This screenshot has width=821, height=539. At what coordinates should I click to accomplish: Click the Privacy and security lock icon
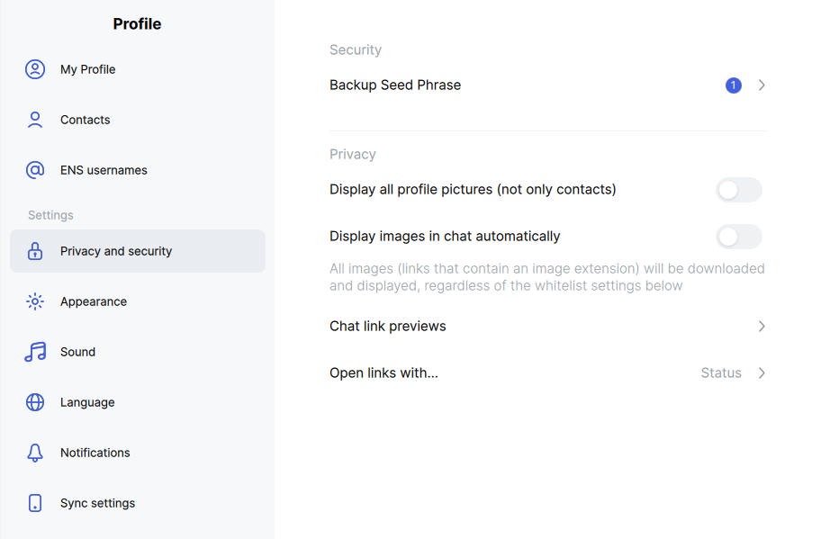click(35, 251)
